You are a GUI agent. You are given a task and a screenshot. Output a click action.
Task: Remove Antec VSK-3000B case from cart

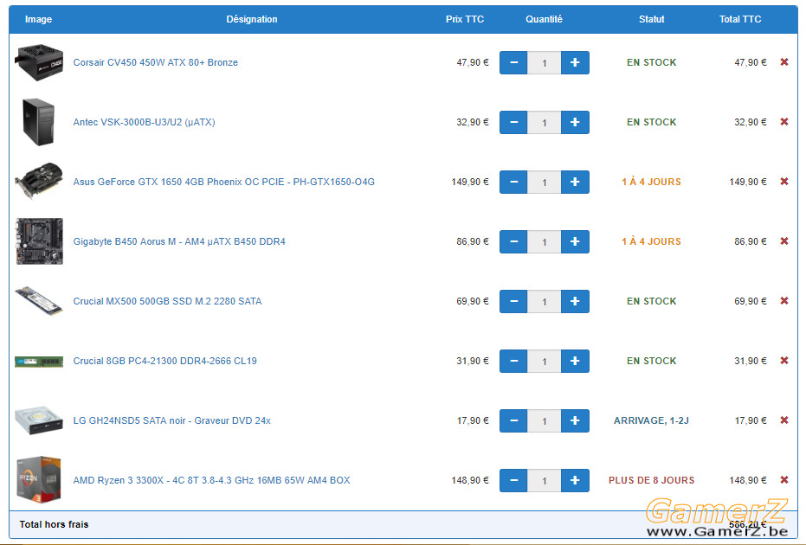pos(784,122)
